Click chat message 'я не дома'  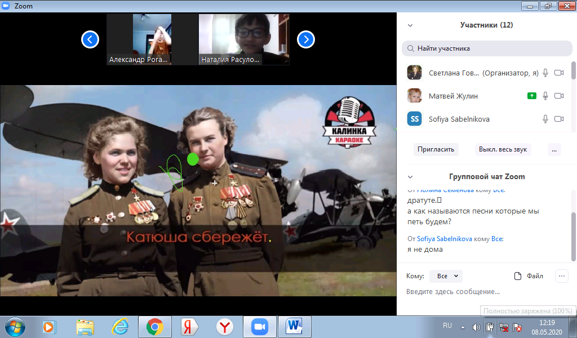[425, 250]
